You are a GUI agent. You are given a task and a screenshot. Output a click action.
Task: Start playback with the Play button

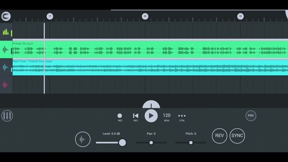pos(151,116)
